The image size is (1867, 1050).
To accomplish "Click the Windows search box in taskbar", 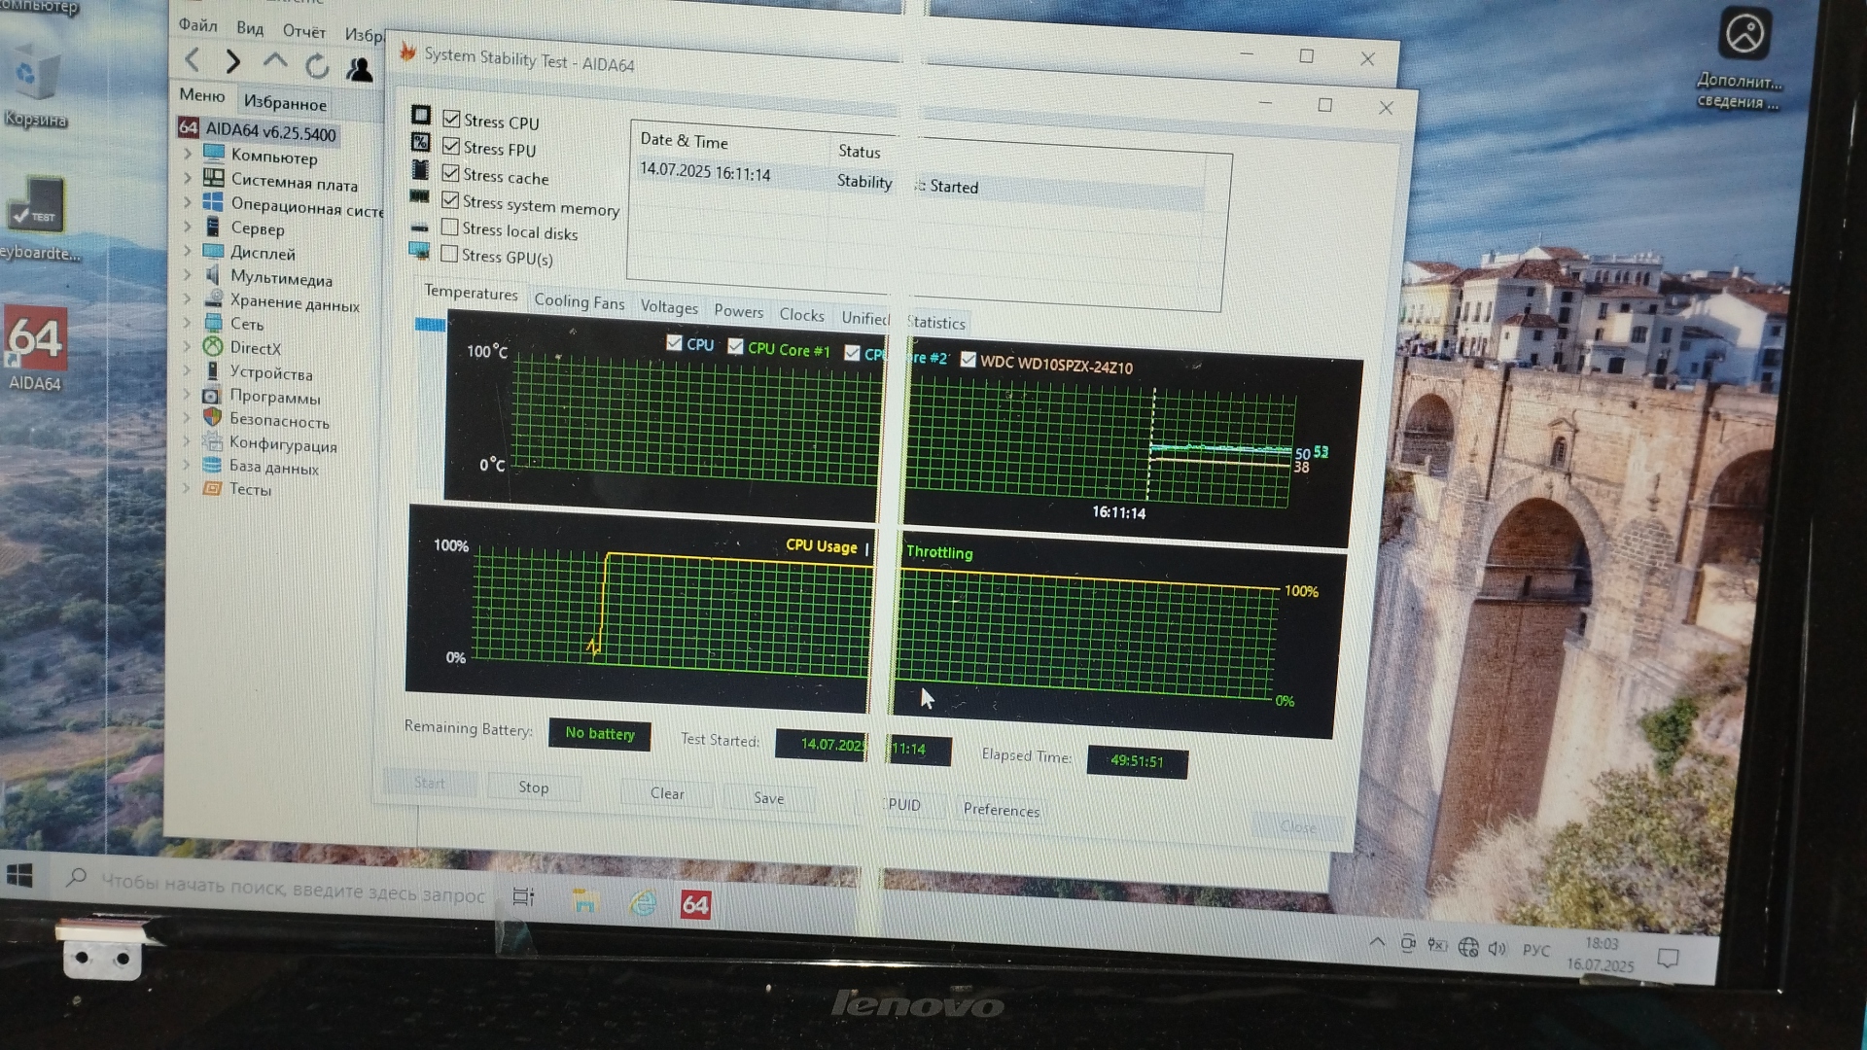I will click(292, 888).
